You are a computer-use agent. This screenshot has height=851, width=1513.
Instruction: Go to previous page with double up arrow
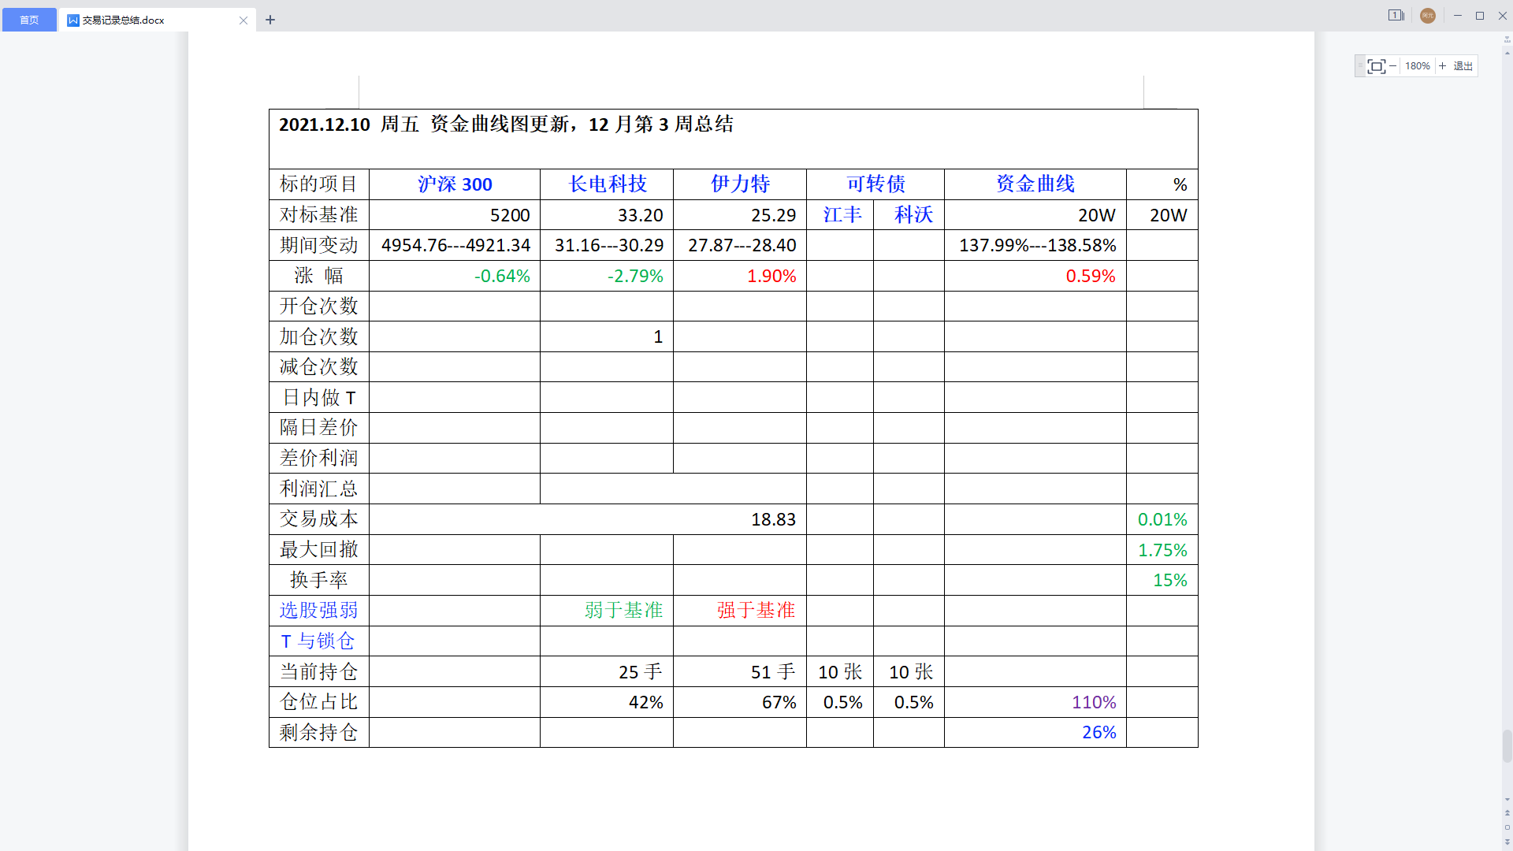click(x=1507, y=813)
